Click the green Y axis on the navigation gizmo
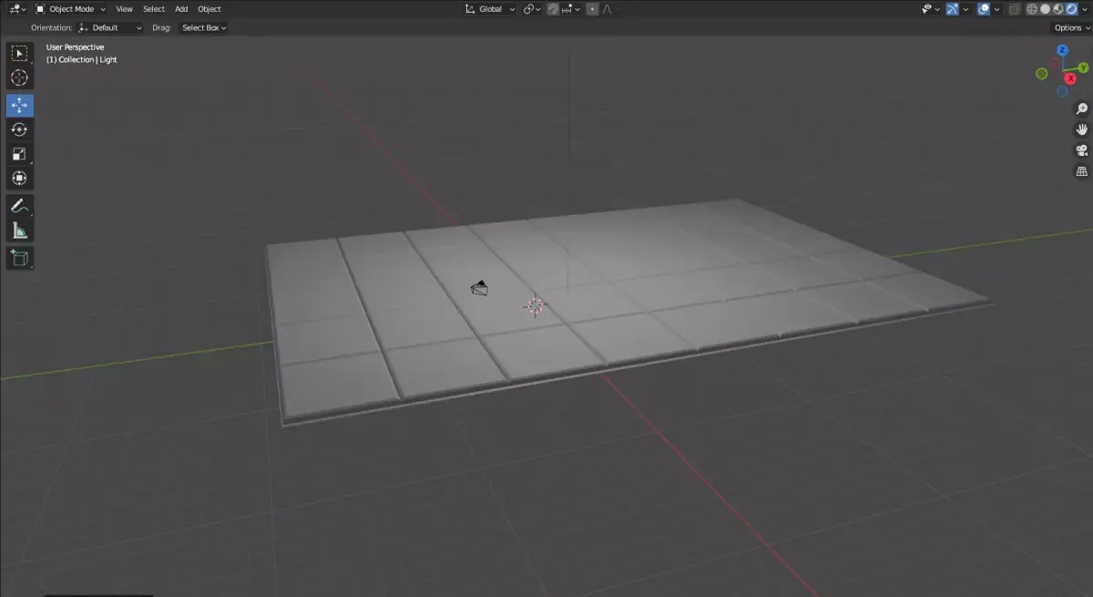Viewport: 1093px width, 597px height. 1083,67
